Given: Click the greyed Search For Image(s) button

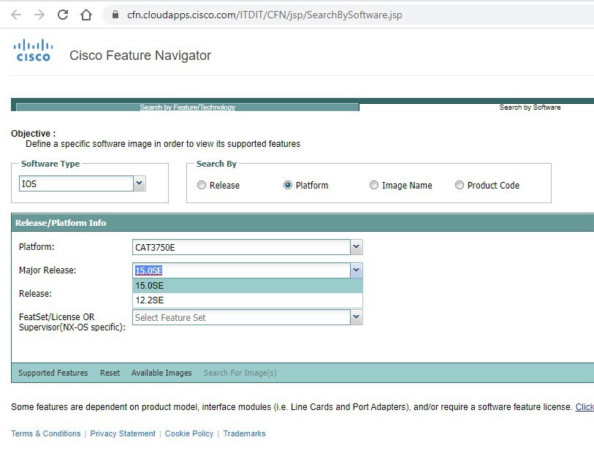Looking at the screenshot, I should point(240,373).
